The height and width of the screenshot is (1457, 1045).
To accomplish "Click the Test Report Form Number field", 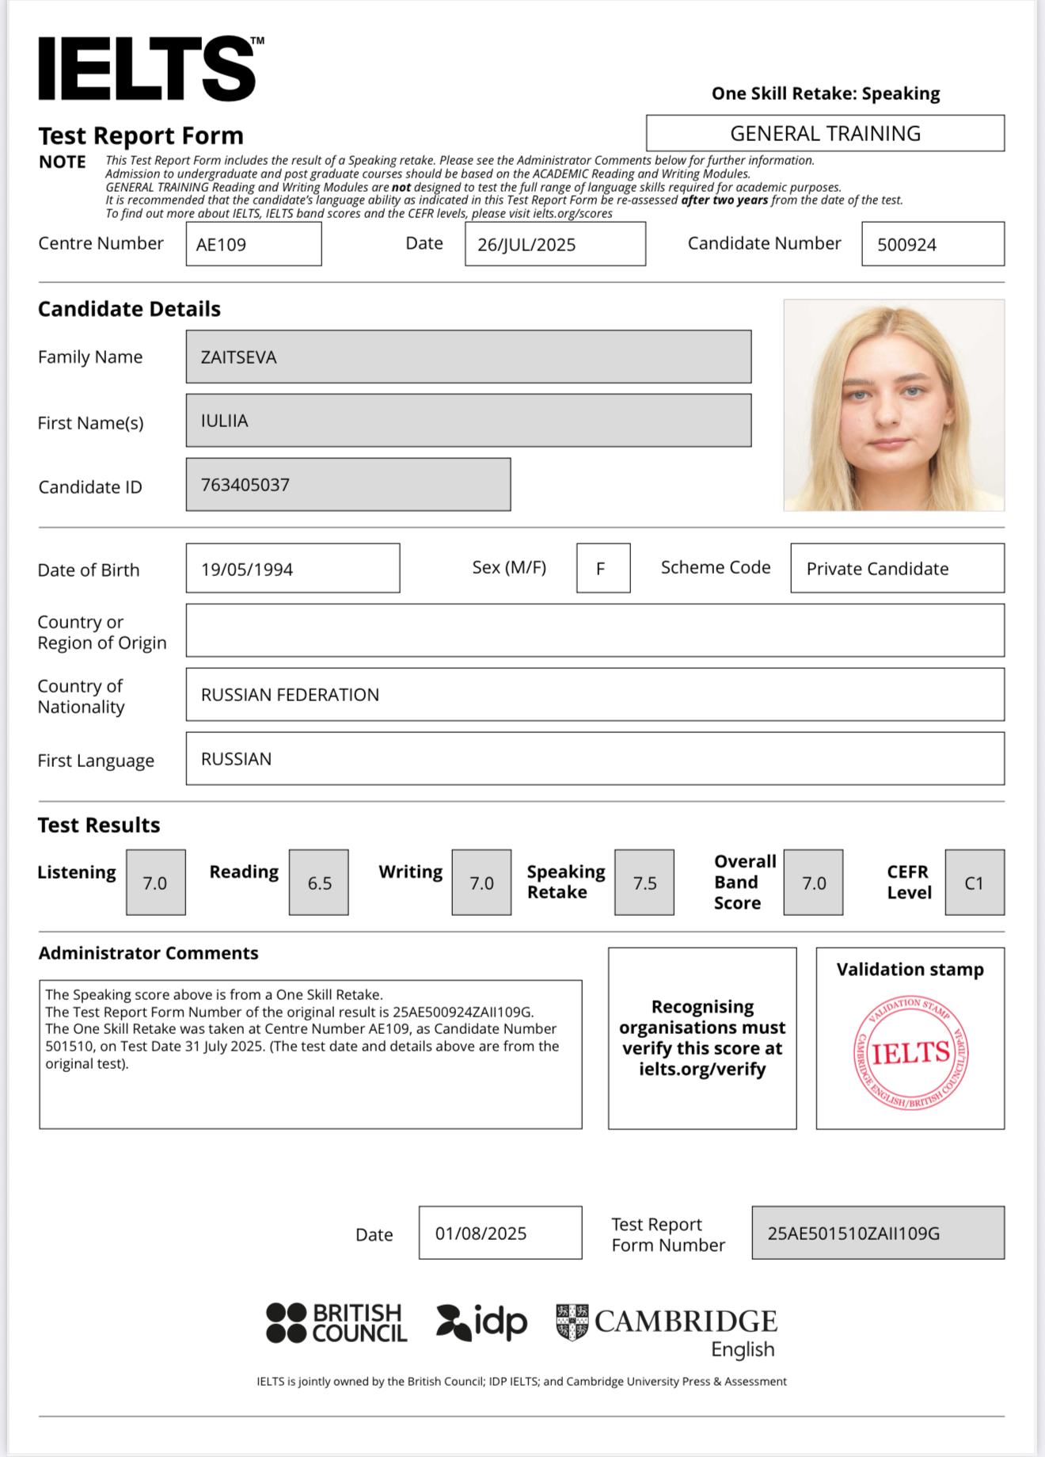I will [x=878, y=1233].
